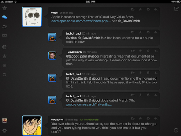The height and width of the screenshot is (136, 181).
Task: Open the favorites star tab in sidebar
Action: (5, 56)
